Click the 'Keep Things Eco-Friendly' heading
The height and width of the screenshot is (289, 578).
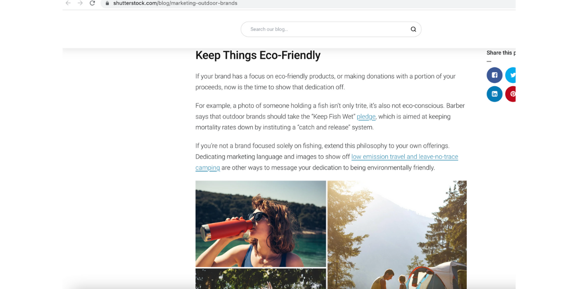[x=258, y=55]
